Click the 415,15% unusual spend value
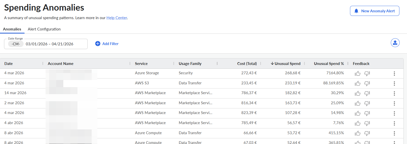 [x=336, y=133]
